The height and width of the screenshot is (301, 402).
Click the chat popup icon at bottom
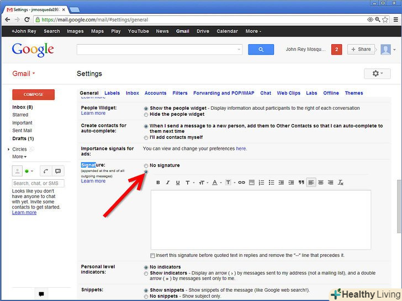point(41,294)
